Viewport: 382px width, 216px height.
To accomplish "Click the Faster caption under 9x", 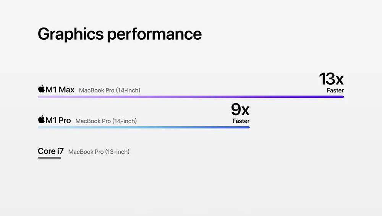I will [241, 121].
